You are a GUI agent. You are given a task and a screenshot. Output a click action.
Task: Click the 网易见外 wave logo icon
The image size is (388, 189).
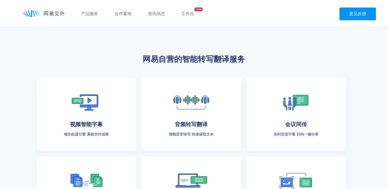tap(31, 14)
